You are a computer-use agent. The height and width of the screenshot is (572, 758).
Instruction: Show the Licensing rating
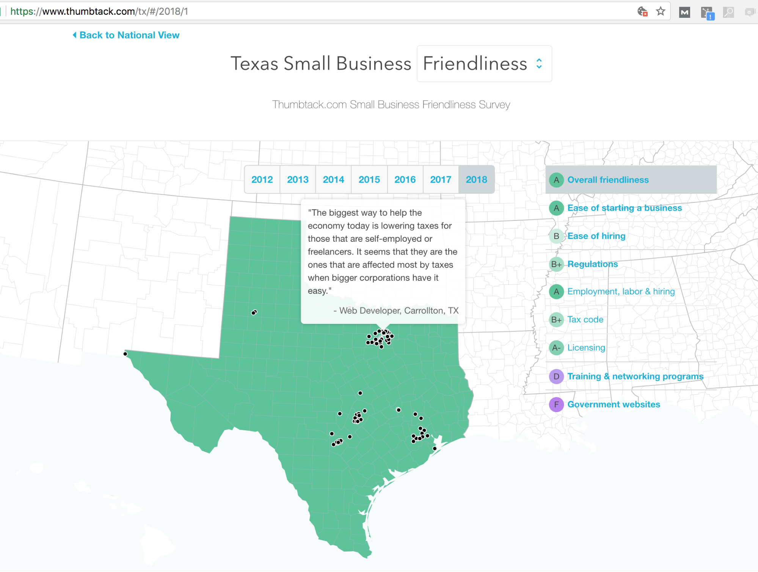coord(586,348)
